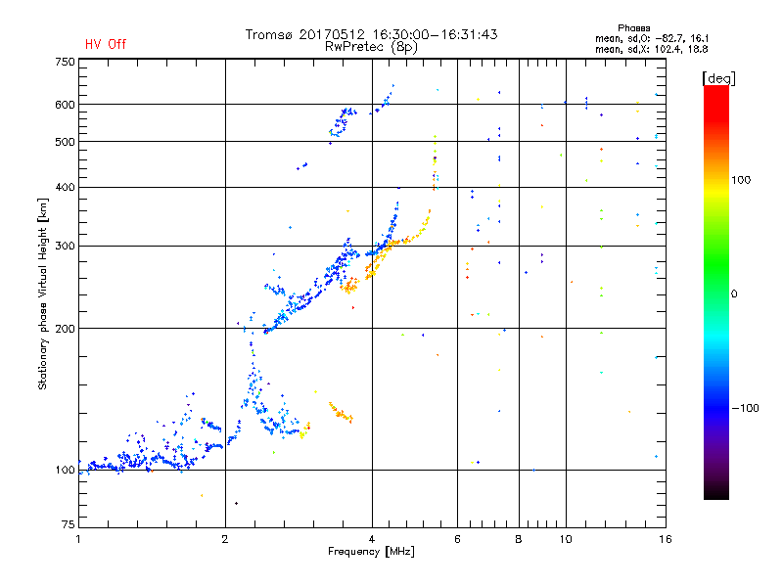Click the colorbar '0' tick label
Screen dimensions: 783x587
(734, 294)
